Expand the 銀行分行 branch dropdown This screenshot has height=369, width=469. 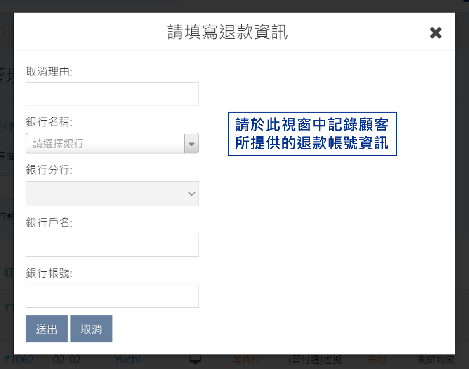click(112, 194)
